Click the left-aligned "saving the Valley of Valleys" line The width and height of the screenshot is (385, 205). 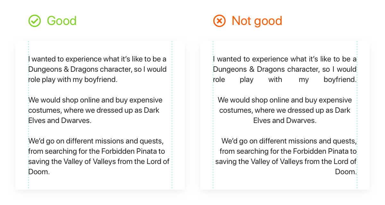tap(99, 162)
